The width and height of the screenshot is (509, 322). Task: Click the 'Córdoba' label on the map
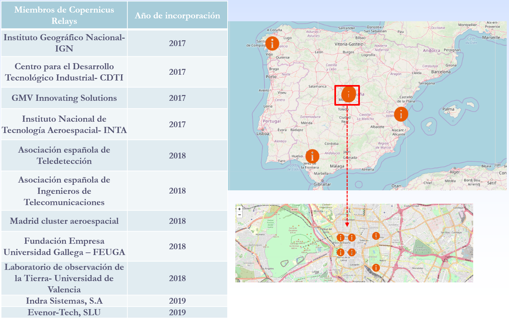click(x=331, y=144)
